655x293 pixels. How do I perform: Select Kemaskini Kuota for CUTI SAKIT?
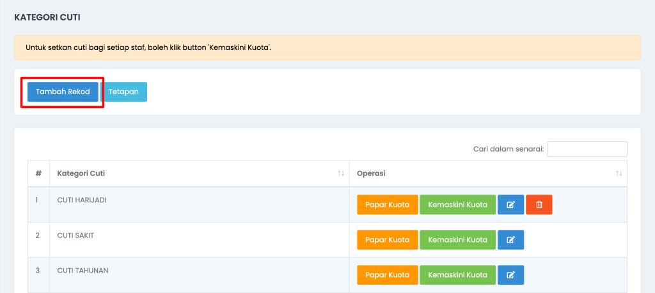click(x=457, y=240)
